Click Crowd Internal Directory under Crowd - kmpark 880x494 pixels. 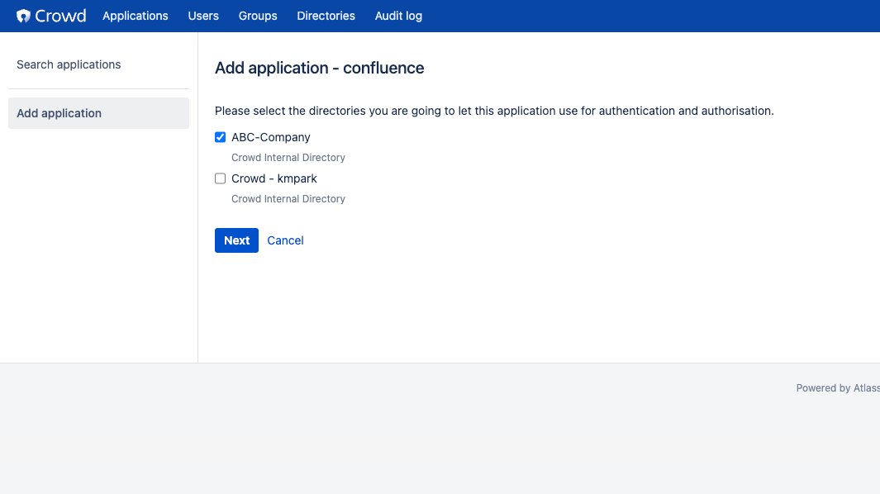tap(288, 199)
